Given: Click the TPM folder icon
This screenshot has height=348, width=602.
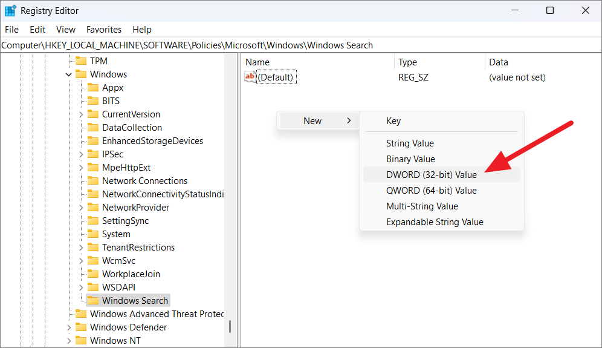Looking at the screenshot, I should click(81, 61).
